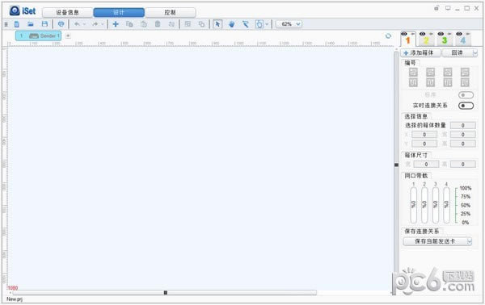Click the blue plus add icon in toolbar
485x305 pixels.
116,24
